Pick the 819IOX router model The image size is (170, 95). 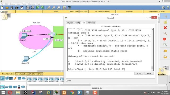pyautogui.click(x=46, y=80)
